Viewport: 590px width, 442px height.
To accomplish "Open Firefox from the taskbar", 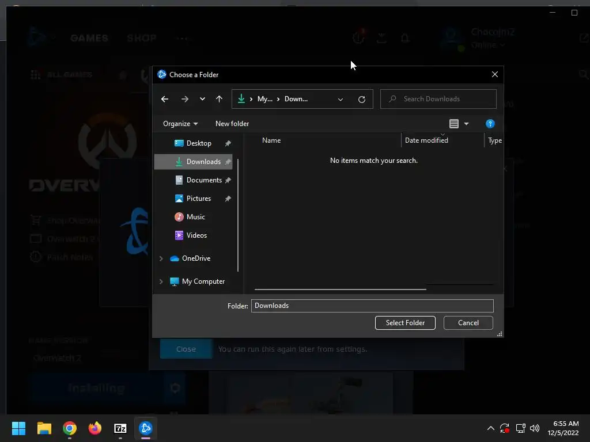I will click(x=95, y=428).
